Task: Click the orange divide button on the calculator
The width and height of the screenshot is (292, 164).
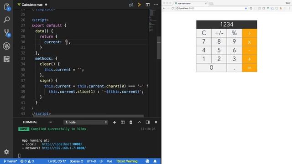Action: (x=250, y=33)
